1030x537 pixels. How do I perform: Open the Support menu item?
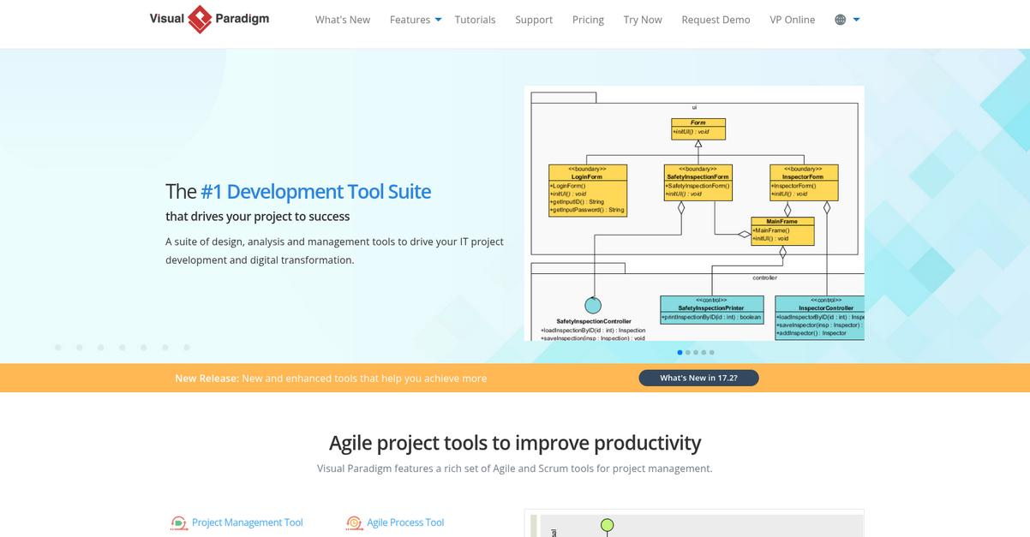[534, 20]
